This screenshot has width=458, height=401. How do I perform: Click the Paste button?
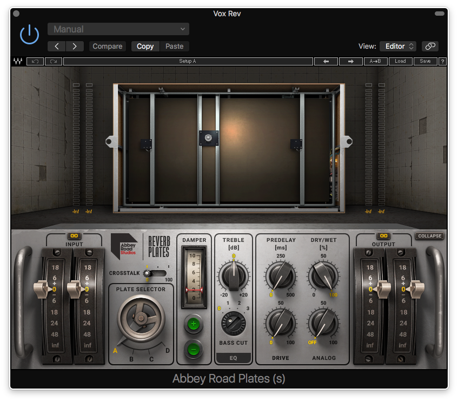[x=174, y=46]
